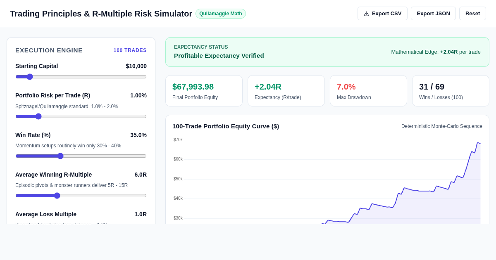The image size is (496, 260).
Task: Click the 1.00% risk per trade value
Action: tap(138, 95)
